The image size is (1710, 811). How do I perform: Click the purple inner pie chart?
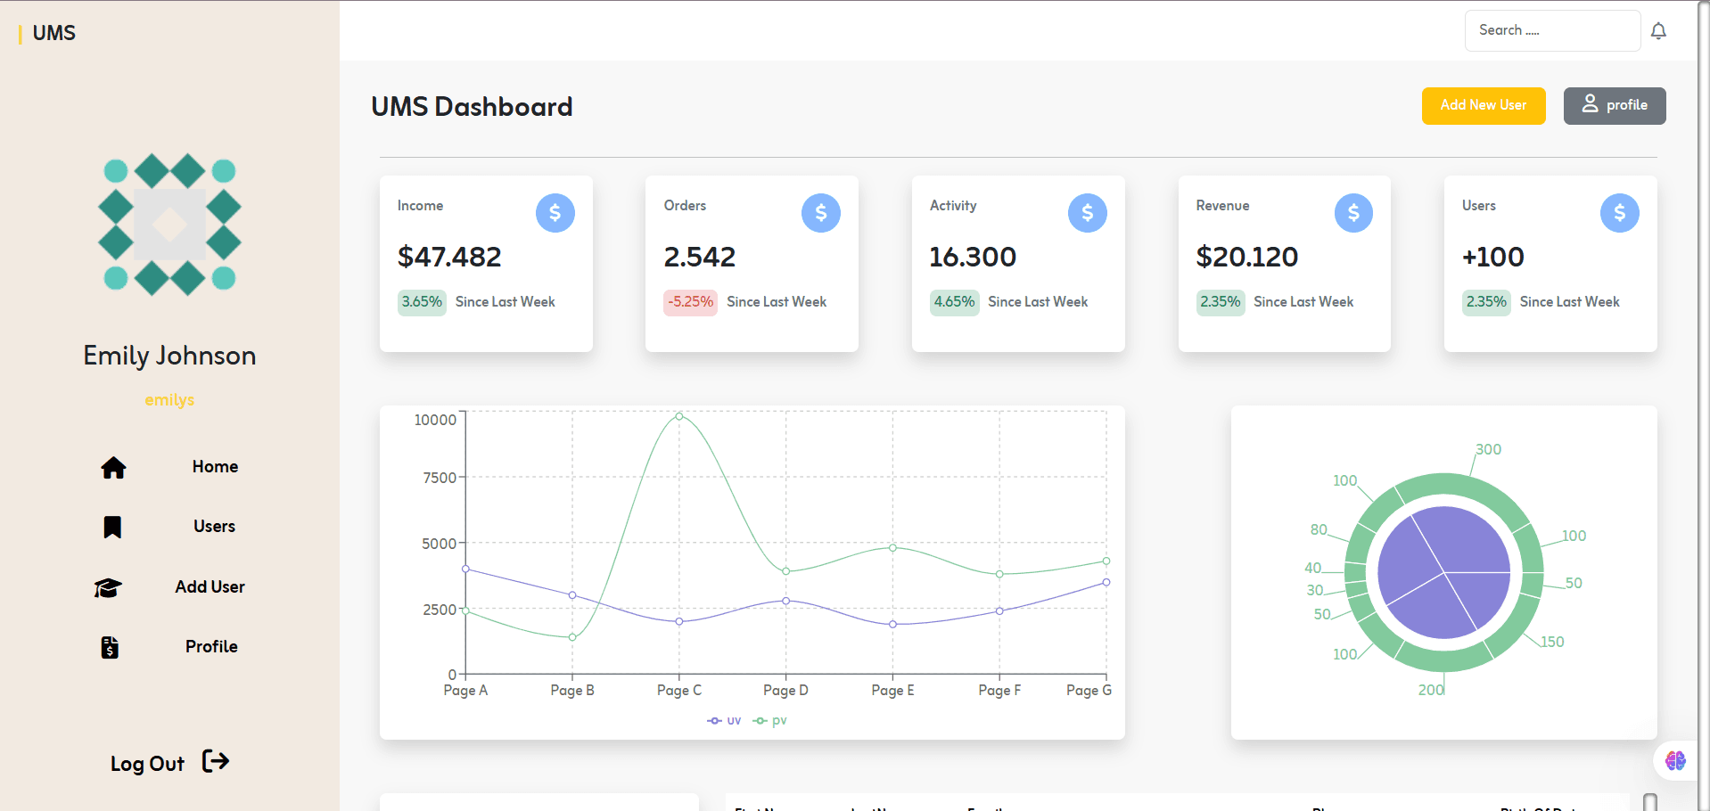coord(1443,572)
